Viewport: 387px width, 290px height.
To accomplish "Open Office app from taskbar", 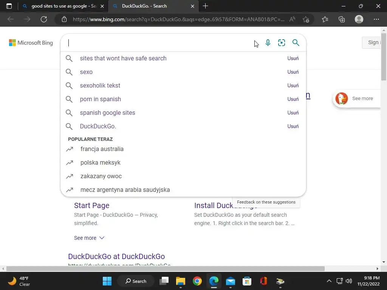I will [x=263, y=281].
